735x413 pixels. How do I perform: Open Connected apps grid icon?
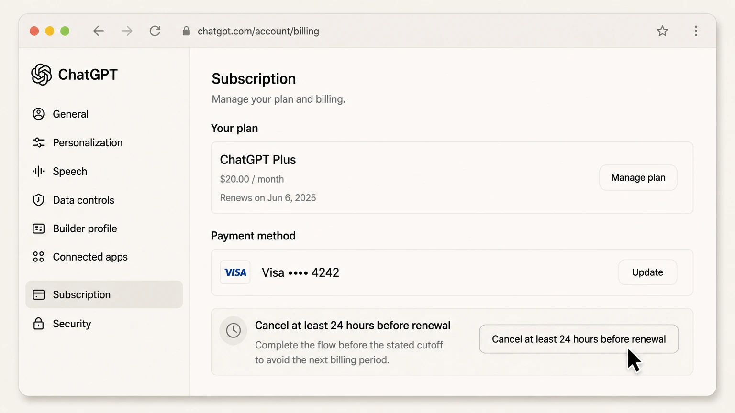[x=39, y=257]
